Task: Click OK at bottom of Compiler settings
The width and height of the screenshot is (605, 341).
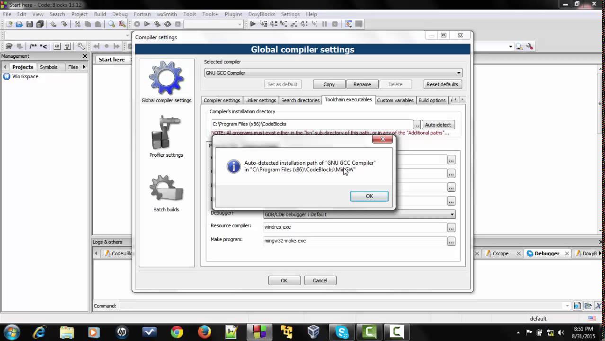Action: 284,280
